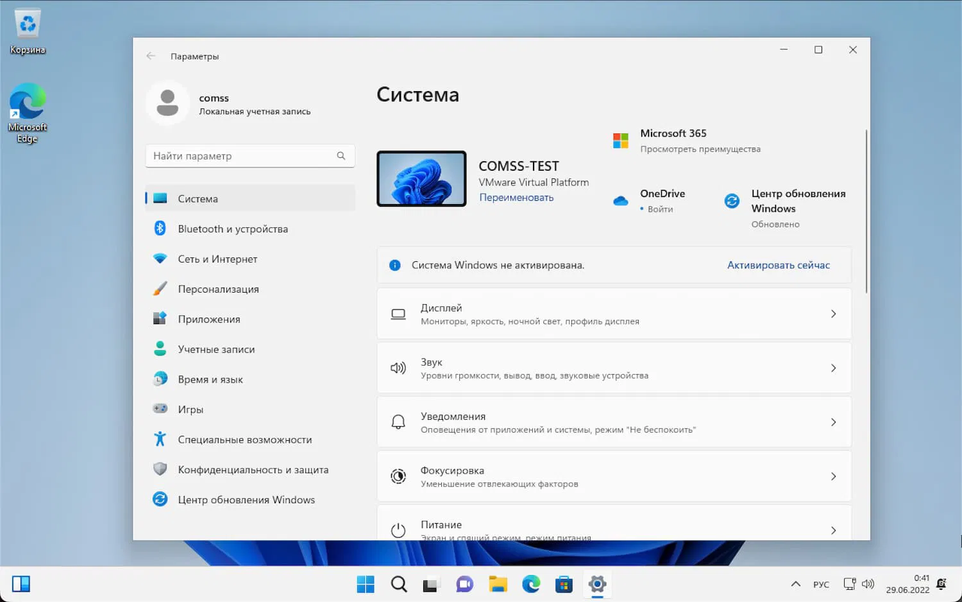Open File Explorer from the taskbar
Screen dimensions: 962x602
[498, 584]
